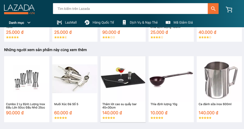The image size is (244, 129).
Task: Open the Ca đánh sữa inox 600ml image
Action: pyautogui.click(x=219, y=79)
